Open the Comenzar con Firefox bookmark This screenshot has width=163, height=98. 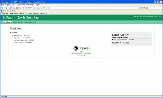(8, 11)
